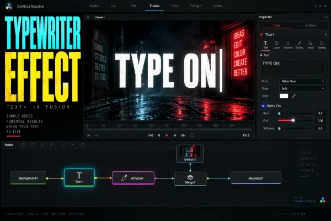Open the Text tab icon in Inspector

pos(265,45)
